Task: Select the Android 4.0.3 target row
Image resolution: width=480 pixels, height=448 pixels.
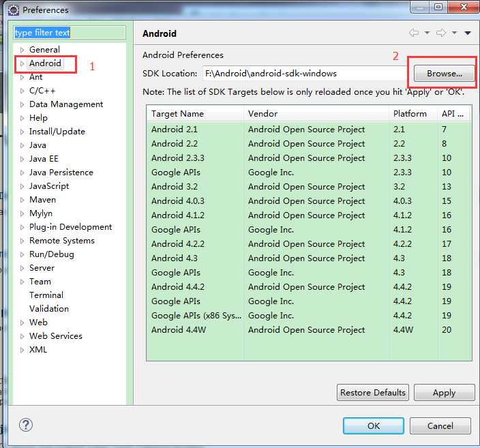Action: [x=309, y=201]
